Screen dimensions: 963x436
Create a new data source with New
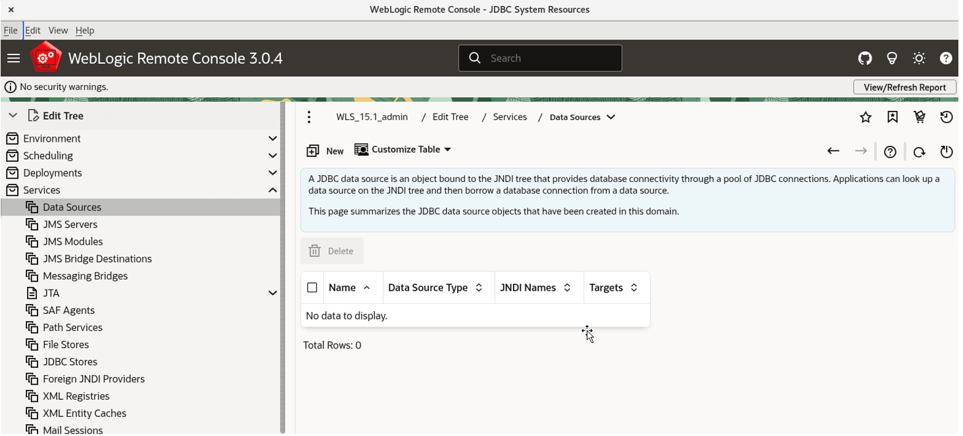click(x=325, y=151)
